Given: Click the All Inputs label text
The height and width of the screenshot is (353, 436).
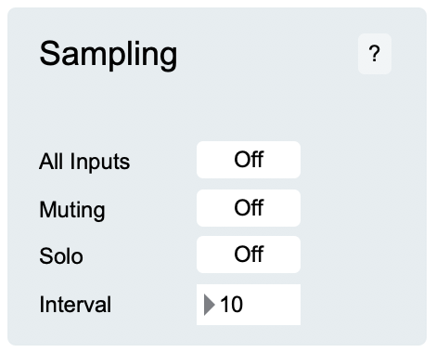Looking at the screenshot, I should [84, 162].
